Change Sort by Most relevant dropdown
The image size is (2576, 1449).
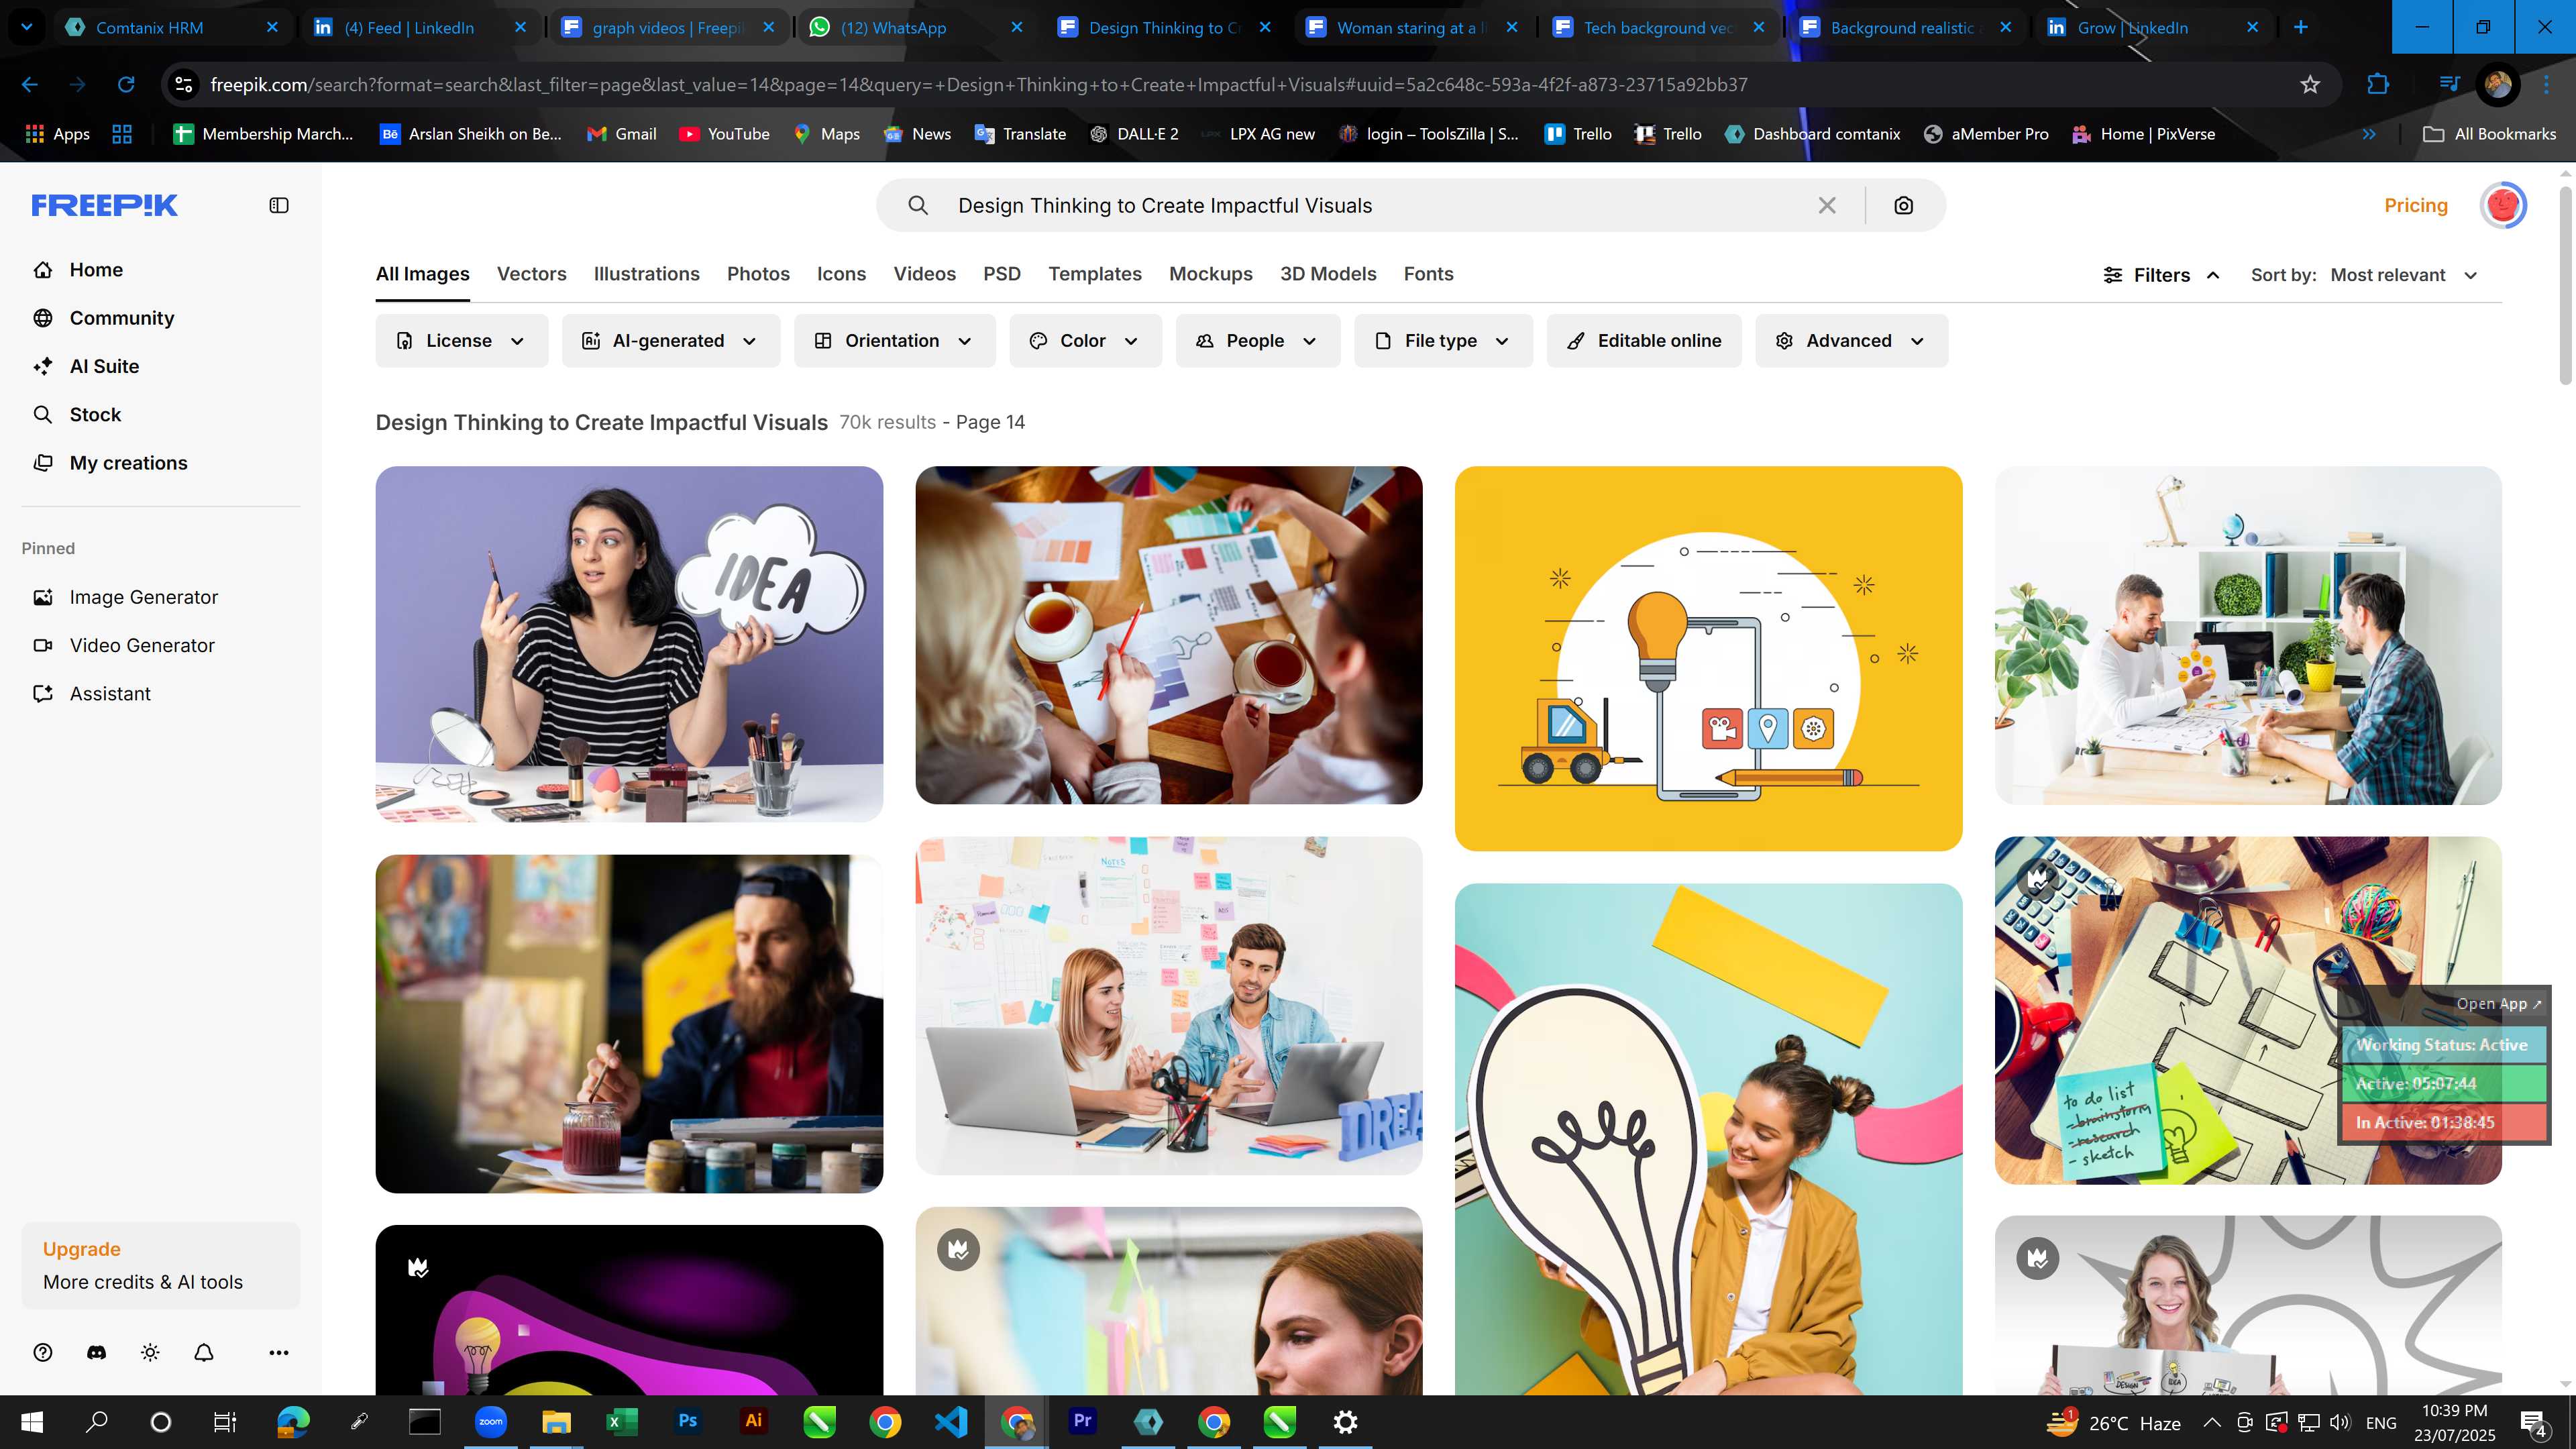pyautogui.click(x=2403, y=275)
